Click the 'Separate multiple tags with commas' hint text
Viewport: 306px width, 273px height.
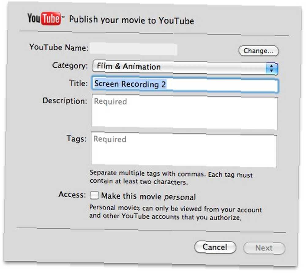171,177
